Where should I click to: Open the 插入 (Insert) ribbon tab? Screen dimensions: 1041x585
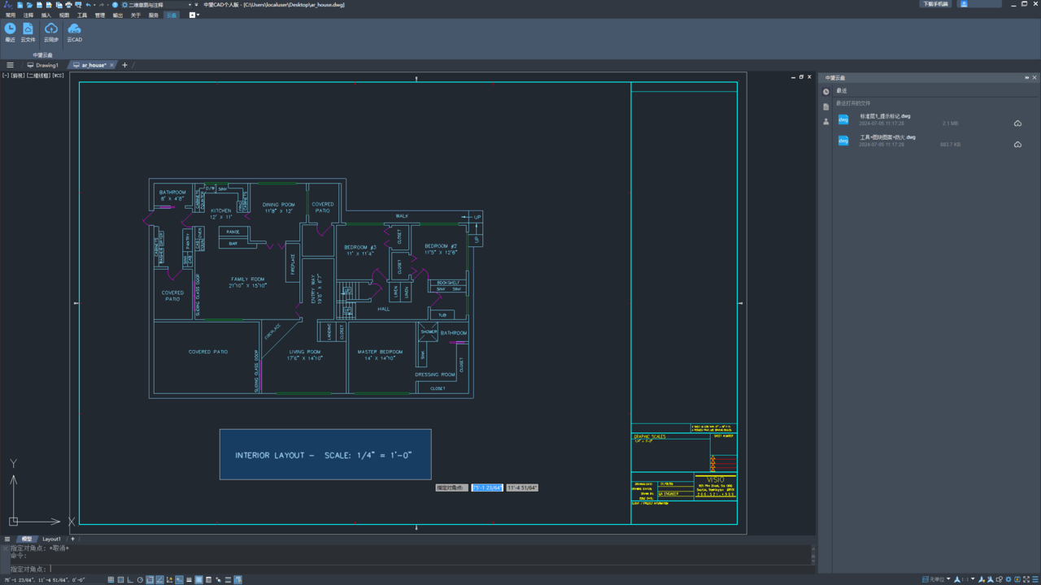click(46, 15)
